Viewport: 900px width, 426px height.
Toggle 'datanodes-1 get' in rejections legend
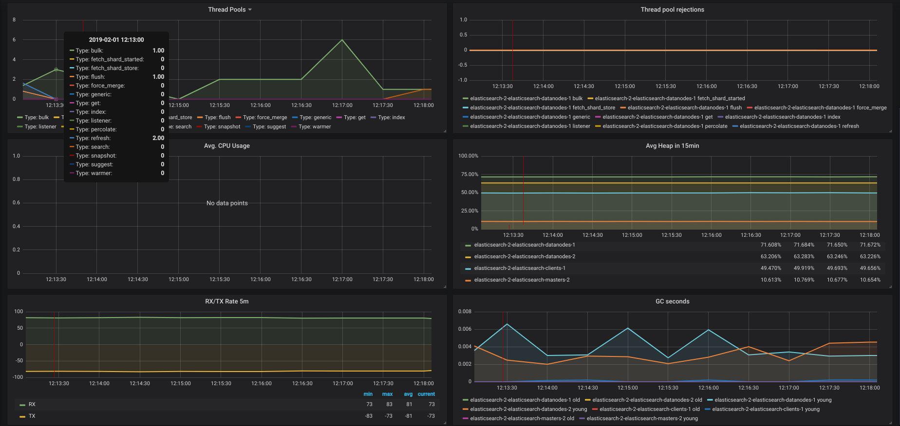coord(657,117)
